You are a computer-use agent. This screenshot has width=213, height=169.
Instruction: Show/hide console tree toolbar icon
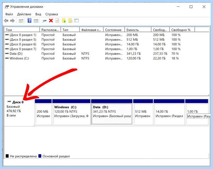pos(21,21)
